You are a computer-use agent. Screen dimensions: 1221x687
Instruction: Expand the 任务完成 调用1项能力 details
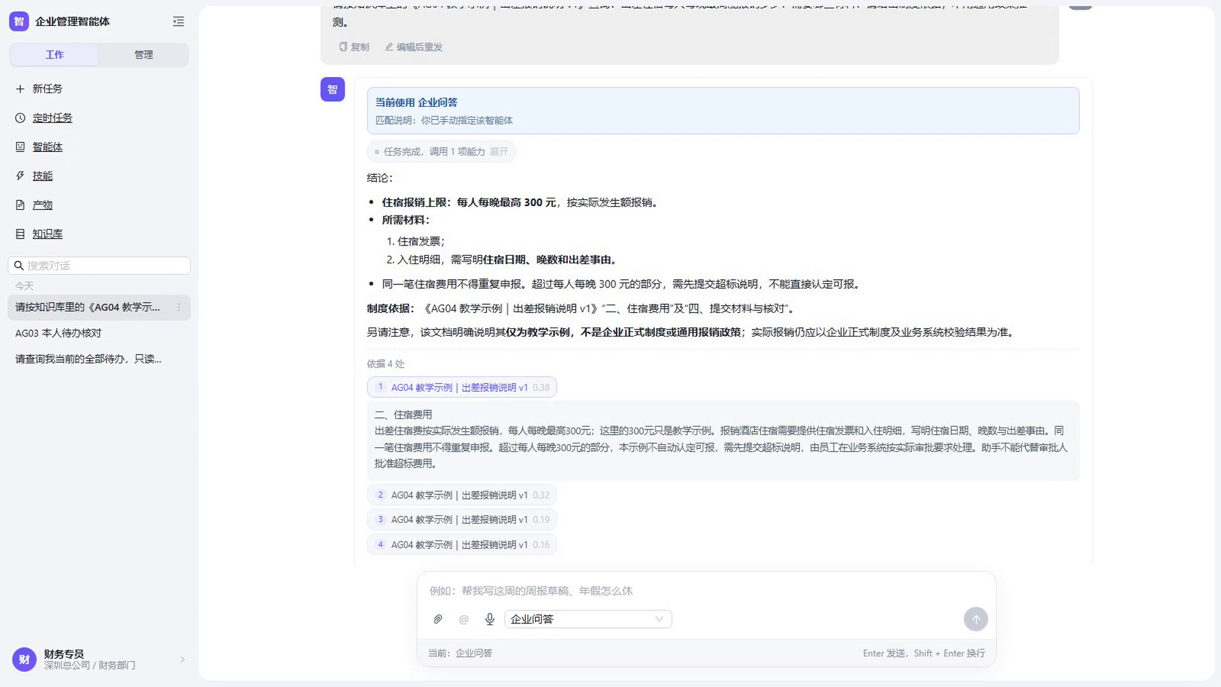441,152
